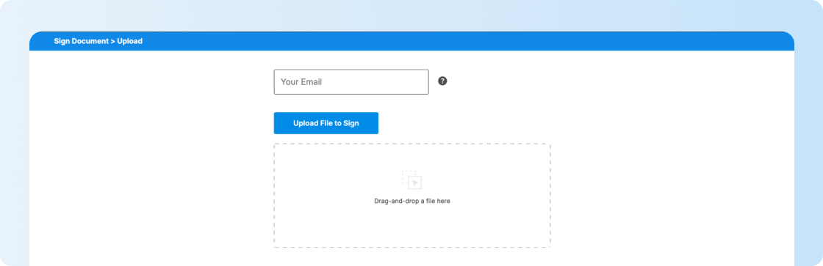This screenshot has height=266, width=823.
Task: Focus the Your Email input field
Action: tap(351, 81)
